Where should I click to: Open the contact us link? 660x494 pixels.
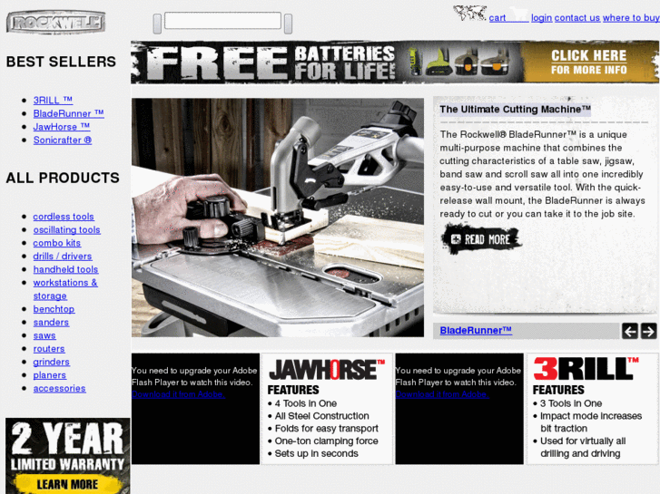click(x=577, y=17)
